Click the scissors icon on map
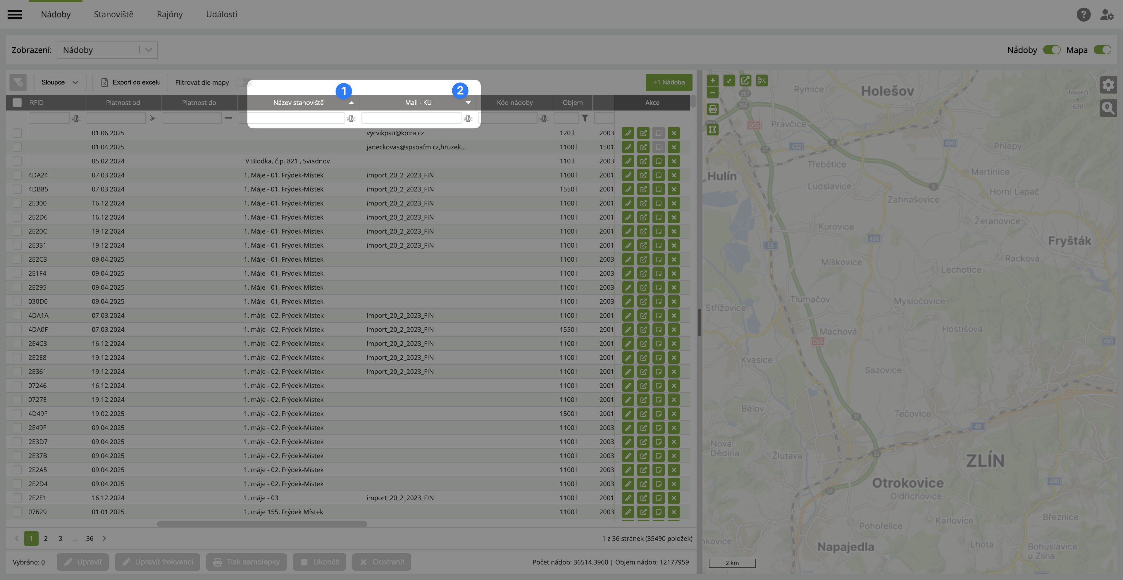Viewport: 1123px width, 580px height. [x=762, y=81]
